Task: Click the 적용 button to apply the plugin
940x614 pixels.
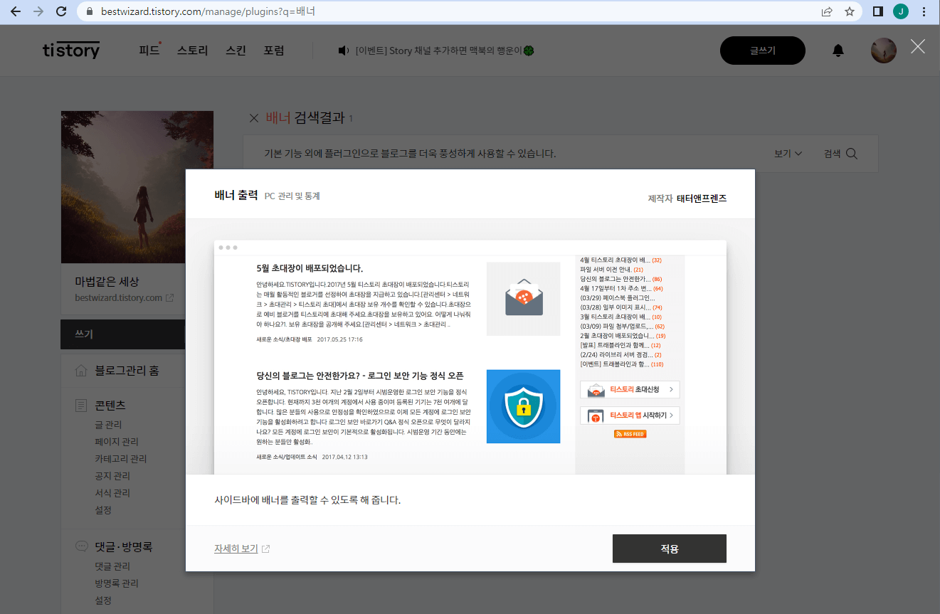Action: pos(669,548)
